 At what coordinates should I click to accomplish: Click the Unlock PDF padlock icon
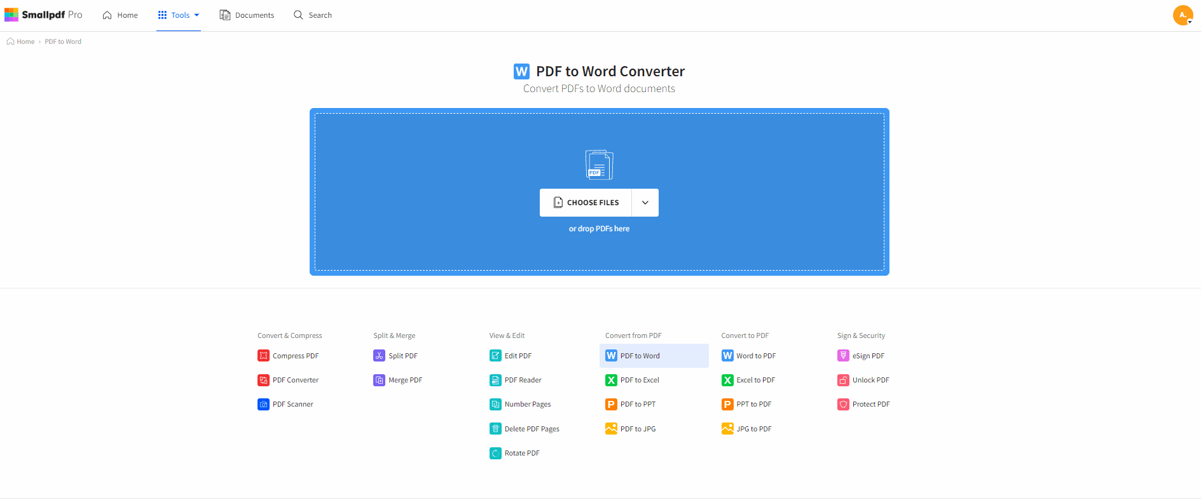843,380
